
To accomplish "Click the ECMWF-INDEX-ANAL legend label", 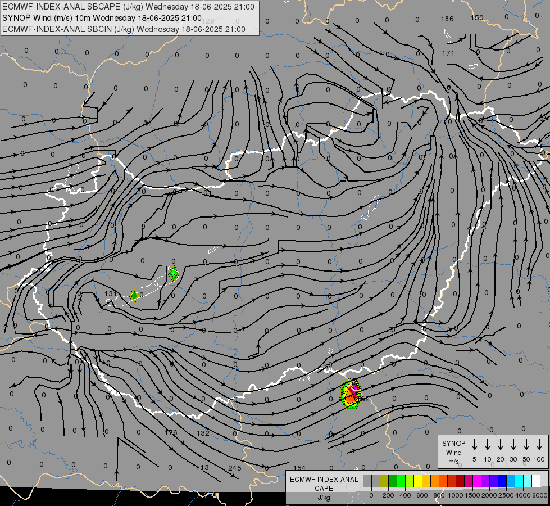I will [x=324, y=480].
